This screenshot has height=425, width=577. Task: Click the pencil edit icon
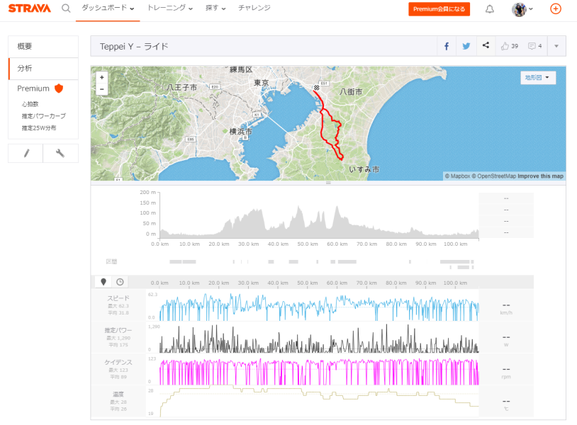point(26,153)
